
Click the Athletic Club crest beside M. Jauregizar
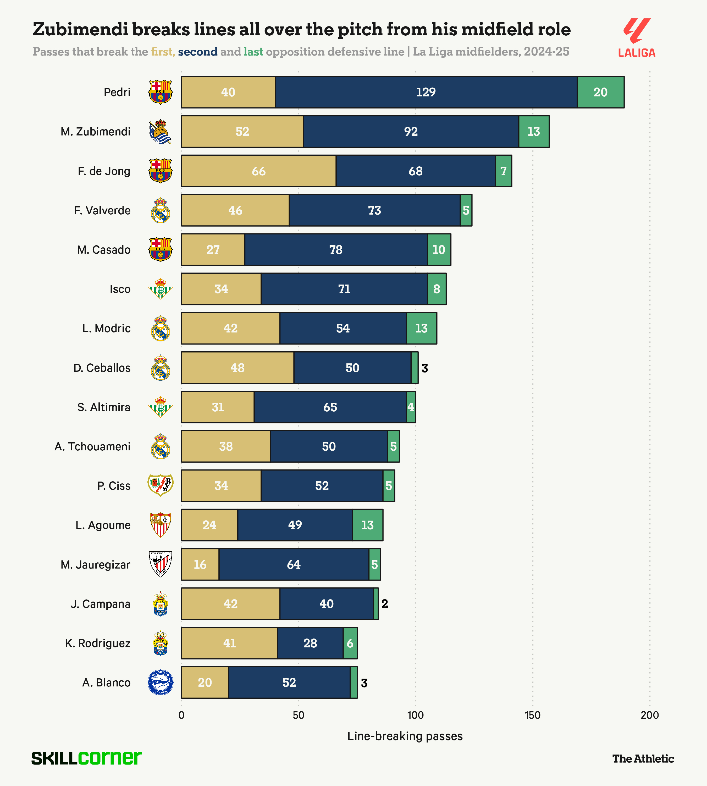coord(161,564)
